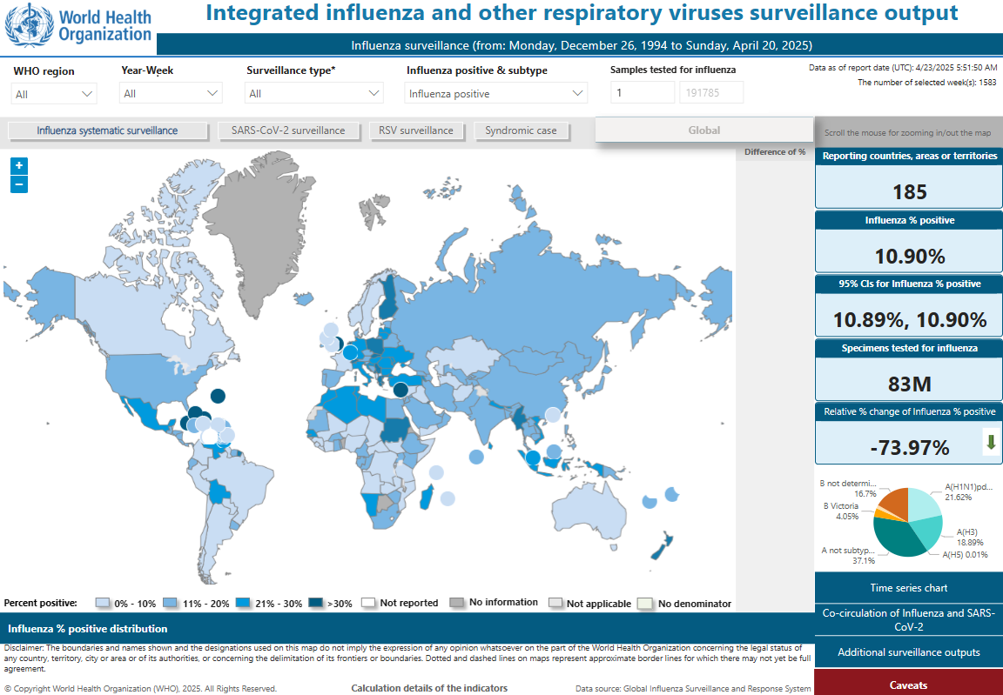Open the WHO region dropdown
The height and width of the screenshot is (695, 1003).
click(54, 94)
